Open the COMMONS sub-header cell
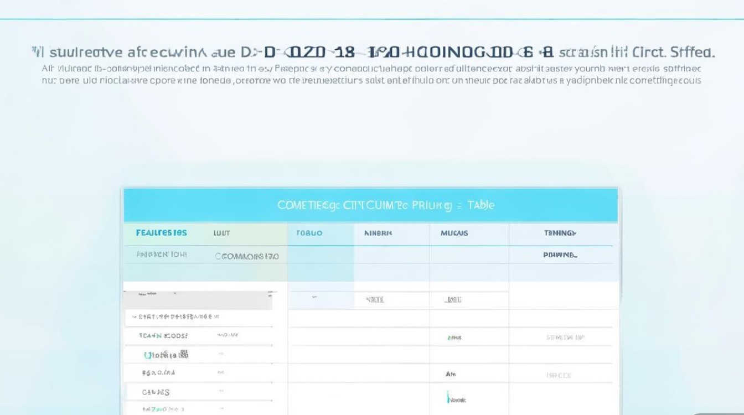Viewport: 744px width, 415px height. pyautogui.click(x=247, y=256)
